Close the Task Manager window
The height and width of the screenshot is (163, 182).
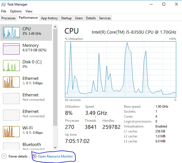(x=176, y=4)
